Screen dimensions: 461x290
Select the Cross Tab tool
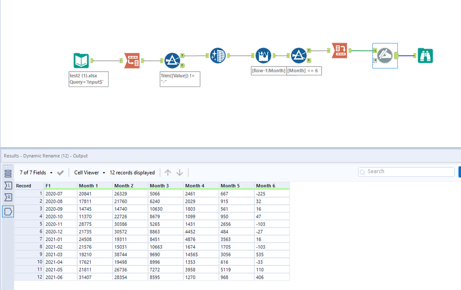340,50
